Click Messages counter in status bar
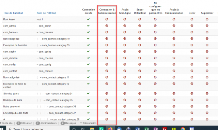The height and width of the screenshot is (130, 218). pos(68,123)
